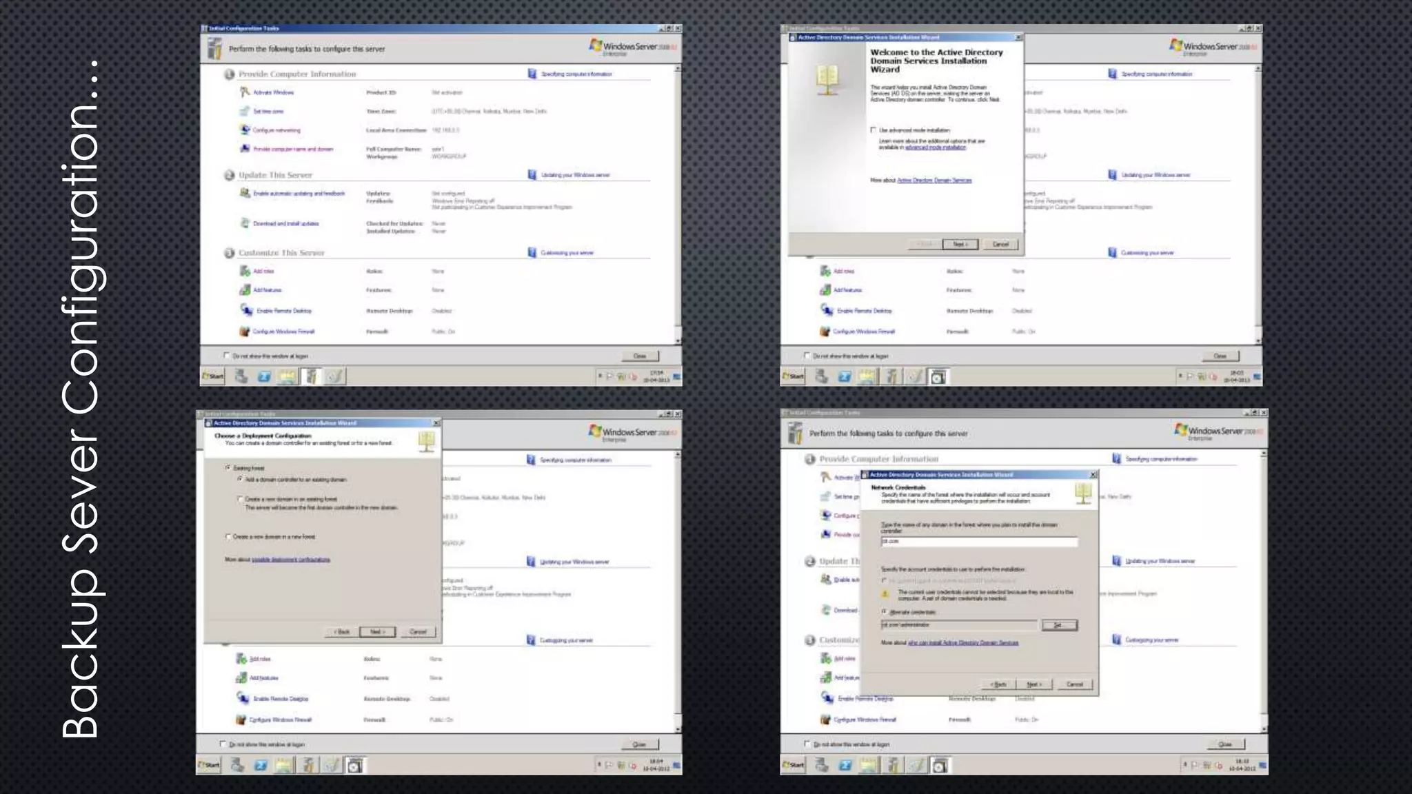Click Cancel in the Welcome wizard dialog
1412x794 pixels.
[x=1000, y=245]
